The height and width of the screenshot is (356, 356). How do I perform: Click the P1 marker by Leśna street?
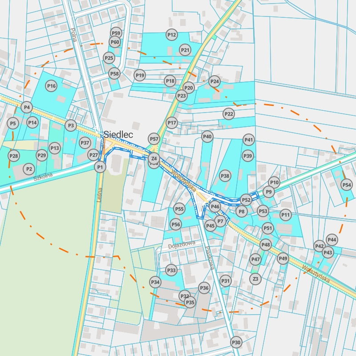point(100,167)
